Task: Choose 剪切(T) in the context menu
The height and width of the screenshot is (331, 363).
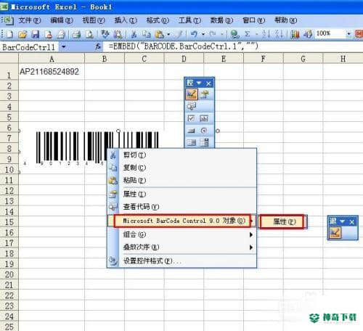Action: click(x=181, y=155)
